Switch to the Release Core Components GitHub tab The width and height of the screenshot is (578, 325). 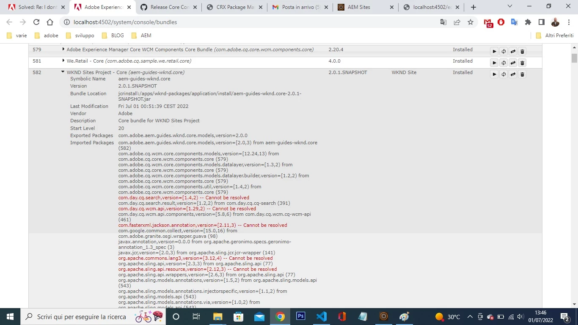point(169,7)
